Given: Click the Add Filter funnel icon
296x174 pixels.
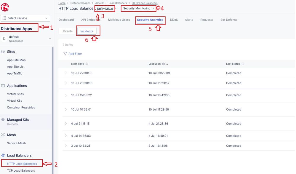Looking at the screenshot, I should click(65, 54).
